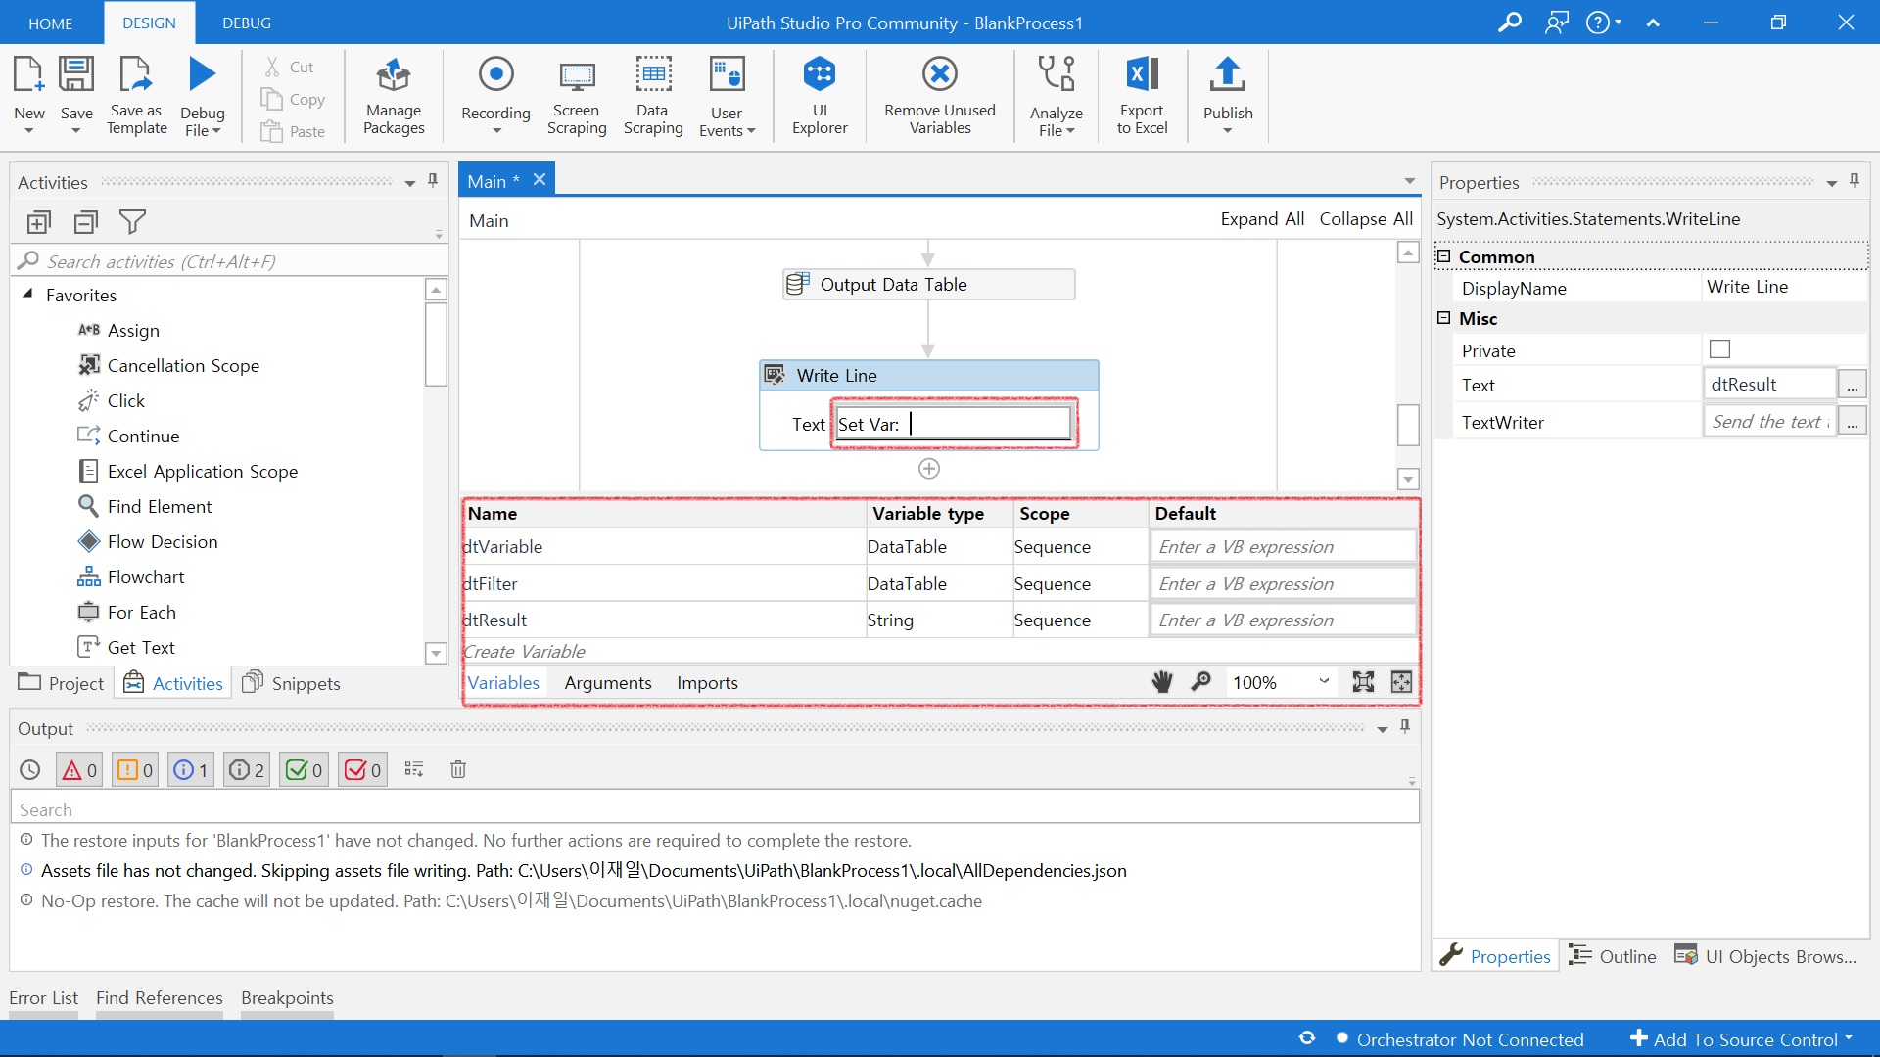1880x1057 pixels.
Task: Open Output panel options dropdown
Action: (1383, 729)
